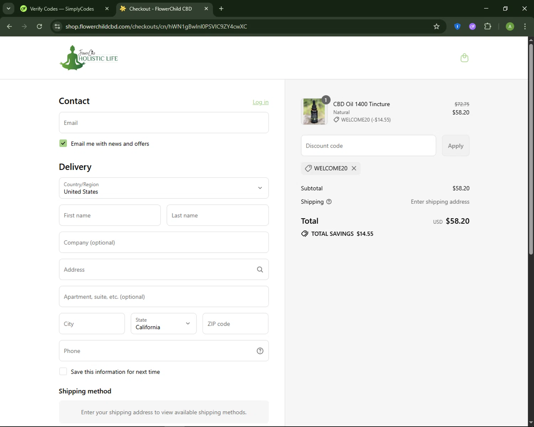Click the Subtotal label

(311, 188)
